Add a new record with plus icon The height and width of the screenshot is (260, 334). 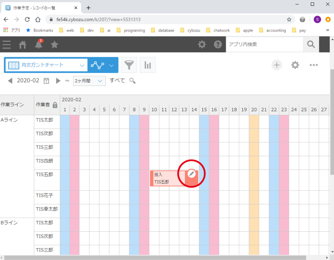[277, 65]
